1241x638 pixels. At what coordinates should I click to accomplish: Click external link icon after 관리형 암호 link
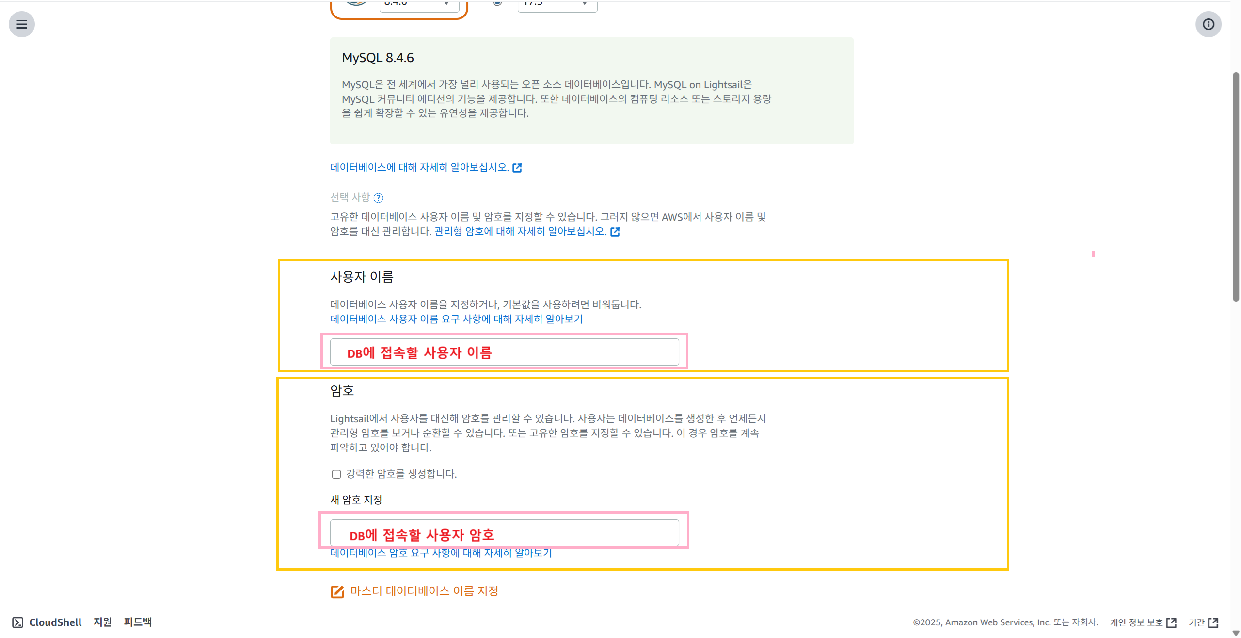pos(615,232)
